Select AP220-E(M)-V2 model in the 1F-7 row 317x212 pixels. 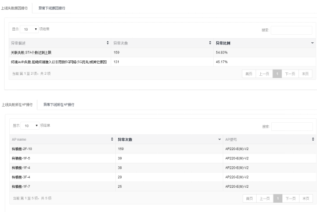tap(237, 187)
